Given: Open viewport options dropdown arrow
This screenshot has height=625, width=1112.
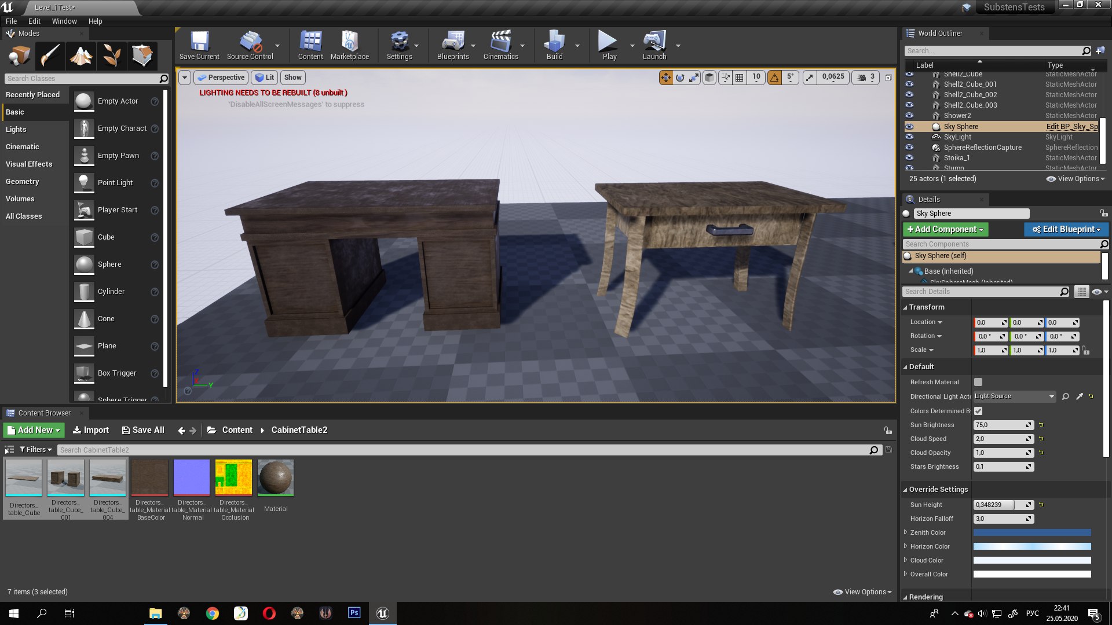Looking at the screenshot, I should [x=185, y=78].
